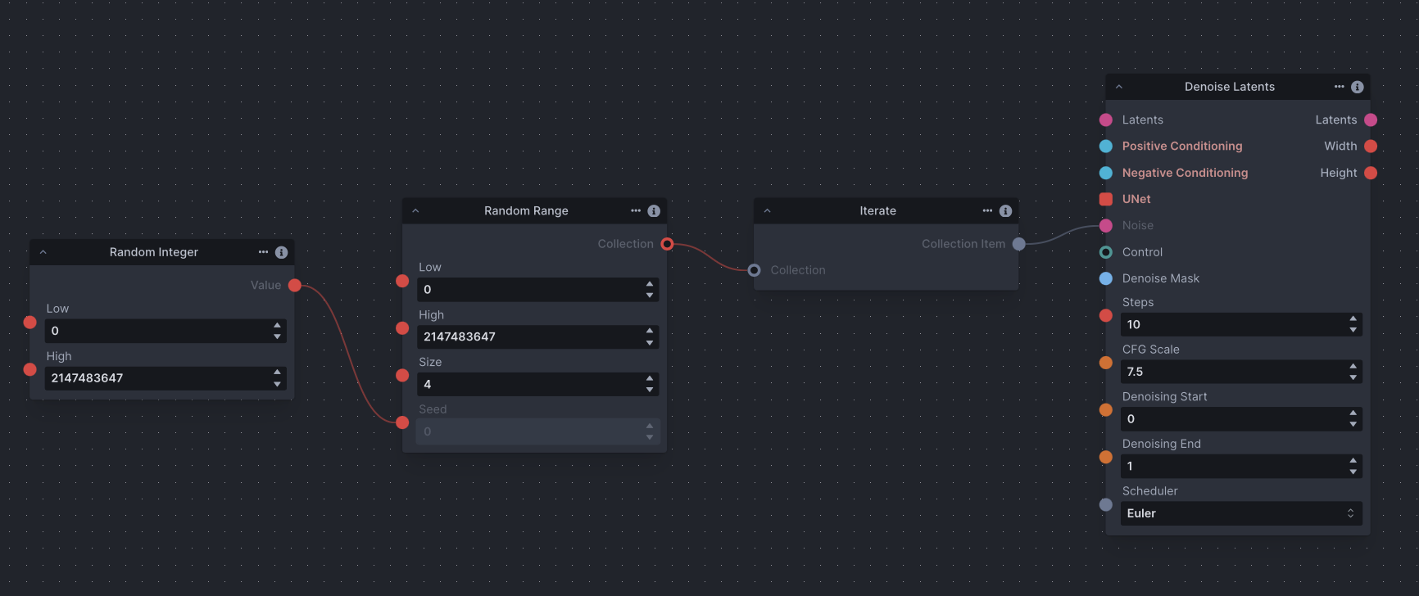This screenshot has width=1419, height=596.
Task: Select the Denoise Latents node title
Action: pos(1229,87)
